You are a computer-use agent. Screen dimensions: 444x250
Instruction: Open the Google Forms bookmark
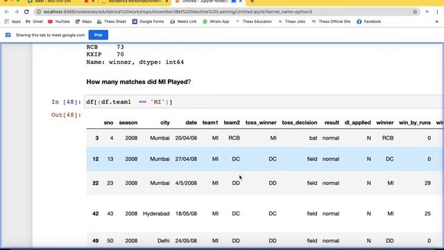tap(148, 22)
